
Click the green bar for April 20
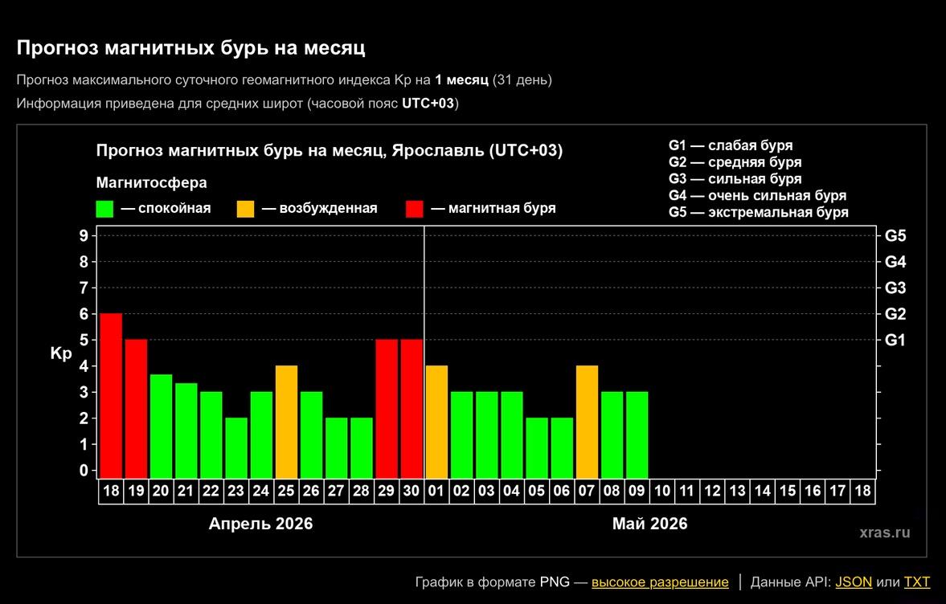[x=161, y=426]
